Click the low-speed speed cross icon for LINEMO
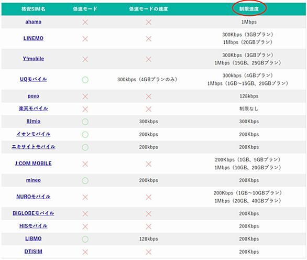The image size is (307, 260). click(x=149, y=39)
